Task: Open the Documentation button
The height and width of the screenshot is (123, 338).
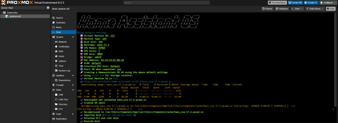Action: coord(277,3)
